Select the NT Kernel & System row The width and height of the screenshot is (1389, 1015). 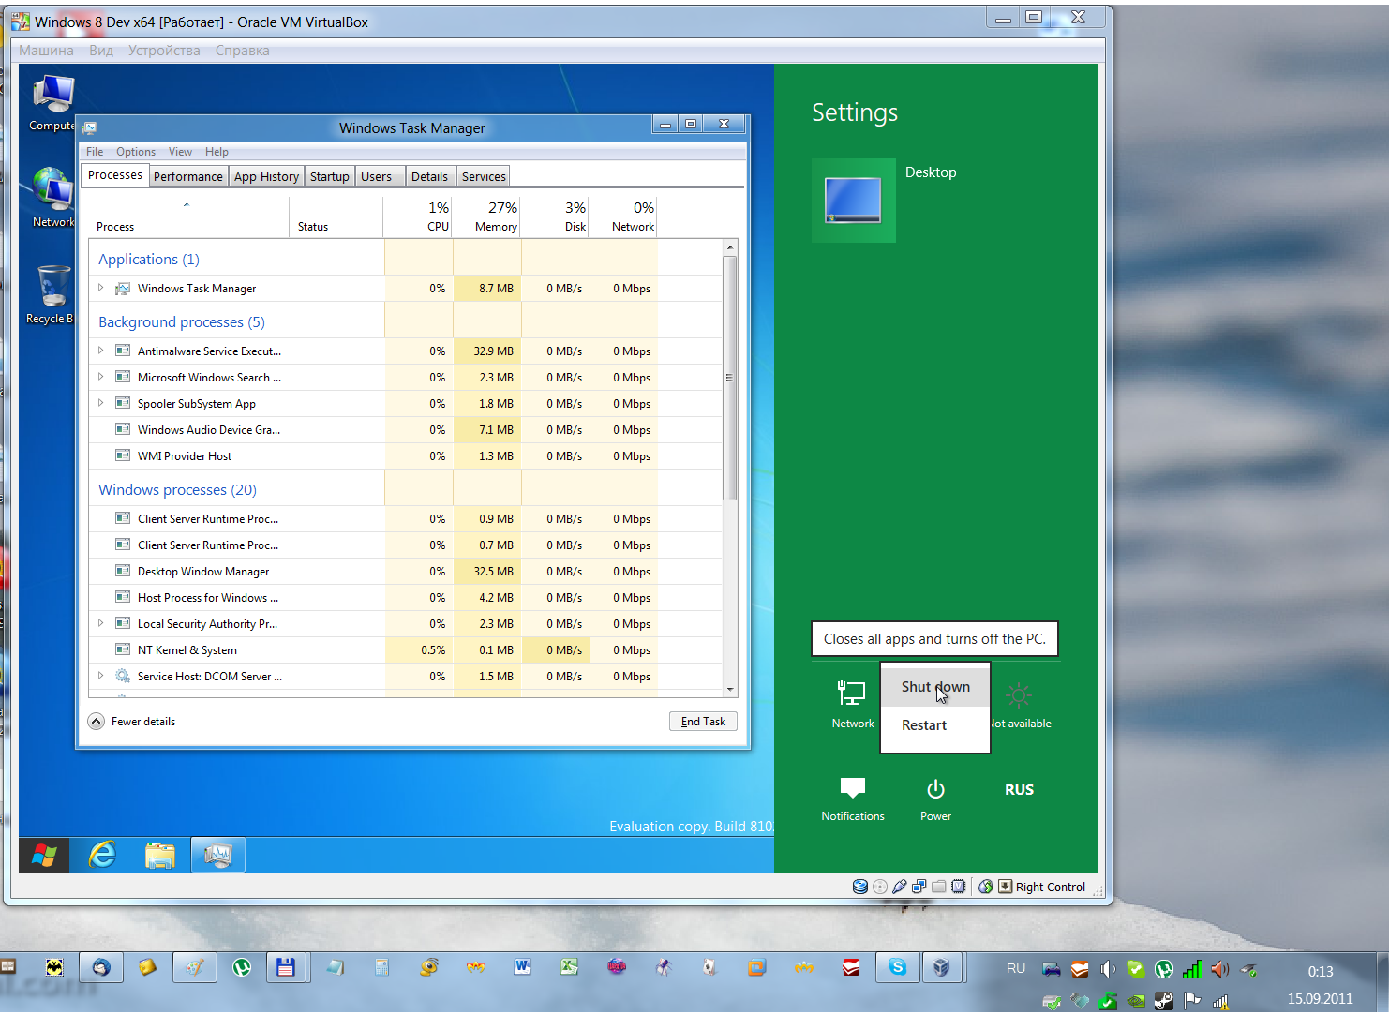coord(406,650)
